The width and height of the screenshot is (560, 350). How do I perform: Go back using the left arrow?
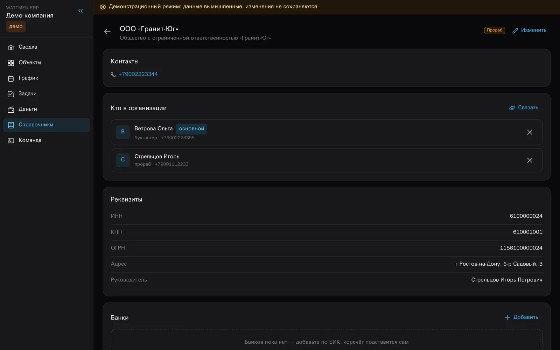point(107,31)
